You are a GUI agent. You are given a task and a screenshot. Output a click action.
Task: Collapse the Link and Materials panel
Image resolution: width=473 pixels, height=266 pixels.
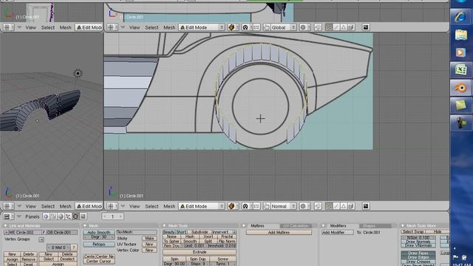coord(5,225)
